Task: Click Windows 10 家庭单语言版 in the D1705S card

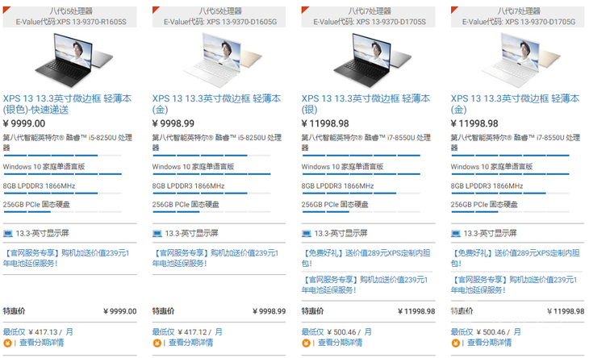Action: 342,167
